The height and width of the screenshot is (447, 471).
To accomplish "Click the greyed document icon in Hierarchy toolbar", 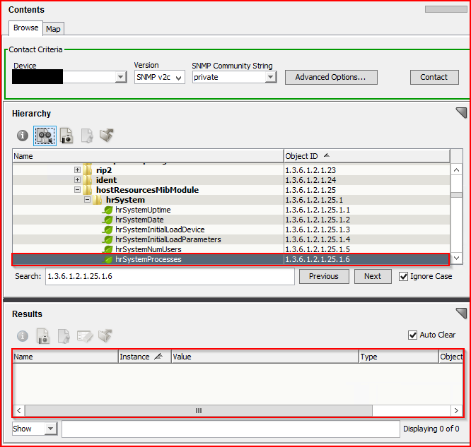I will 87,136.
